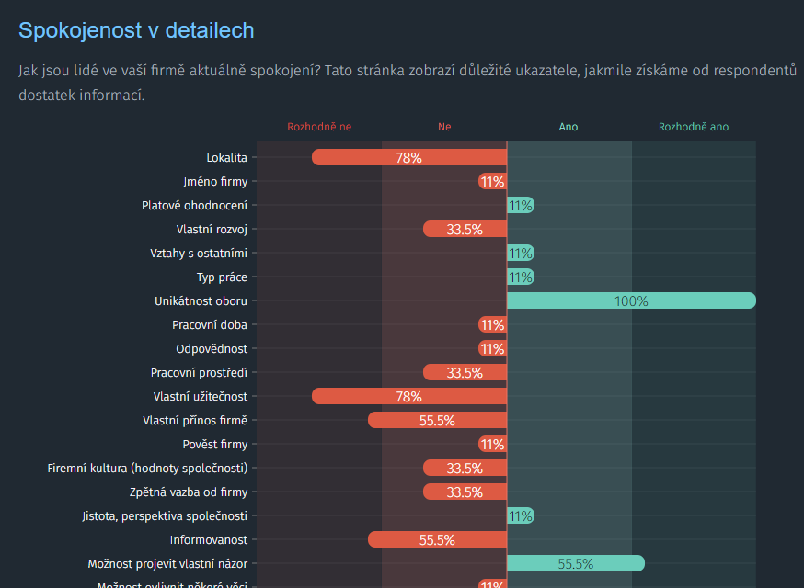Select the Vlastní užitečnost 78% bar
Image resolution: width=804 pixels, height=588 pixels.
[409, 396]
